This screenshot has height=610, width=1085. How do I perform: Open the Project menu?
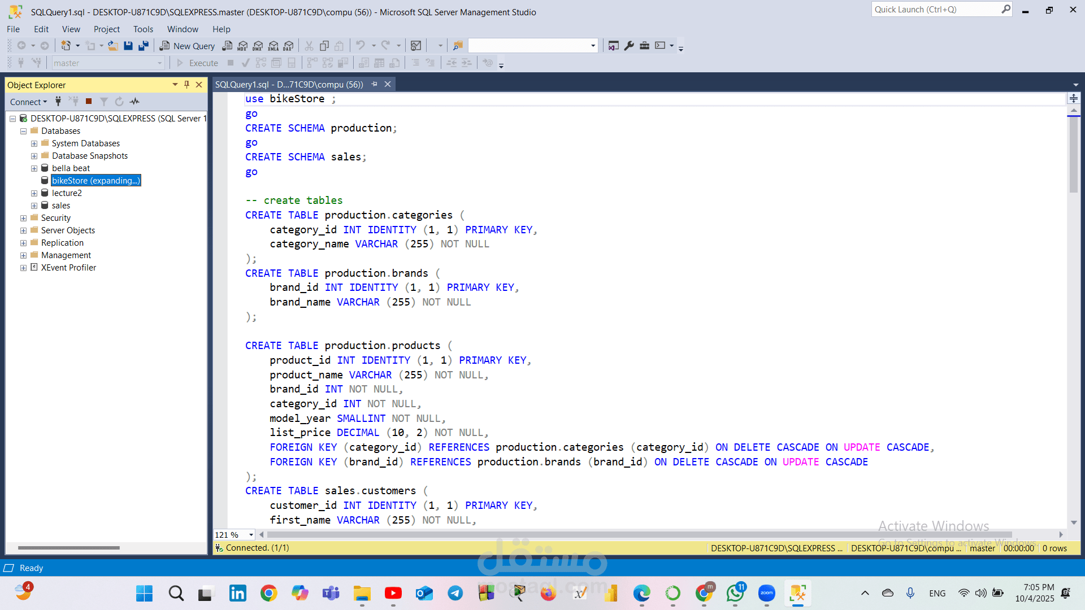[x=106, y=29]
